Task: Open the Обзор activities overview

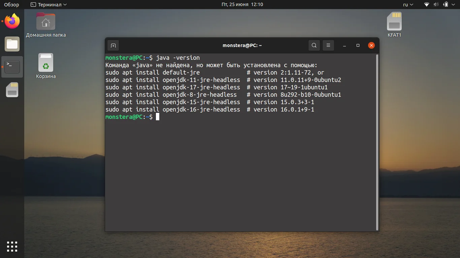Action: [x=11, y=5]
